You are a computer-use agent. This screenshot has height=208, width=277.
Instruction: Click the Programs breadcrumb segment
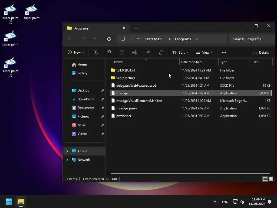point(183,39)
